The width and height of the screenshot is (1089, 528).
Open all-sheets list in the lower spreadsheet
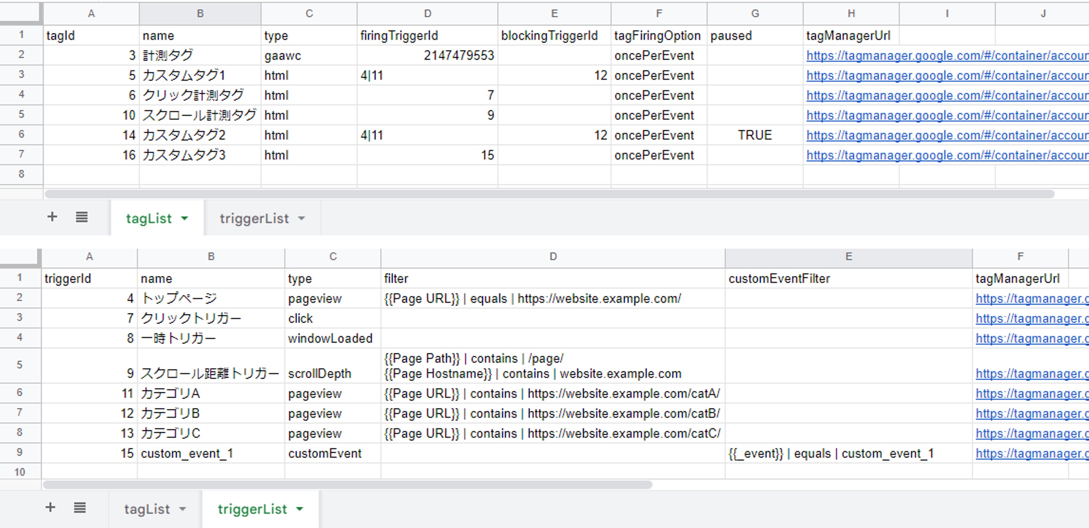(80, 507)
